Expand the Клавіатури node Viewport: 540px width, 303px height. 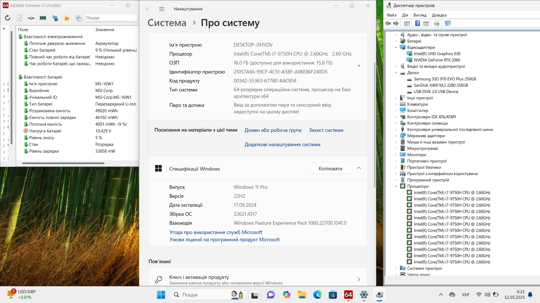pyautogui.click(x=396, y=104)
